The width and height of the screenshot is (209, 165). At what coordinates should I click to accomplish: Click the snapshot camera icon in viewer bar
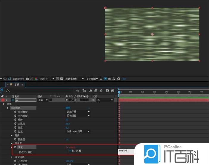[x=27, y=79]
